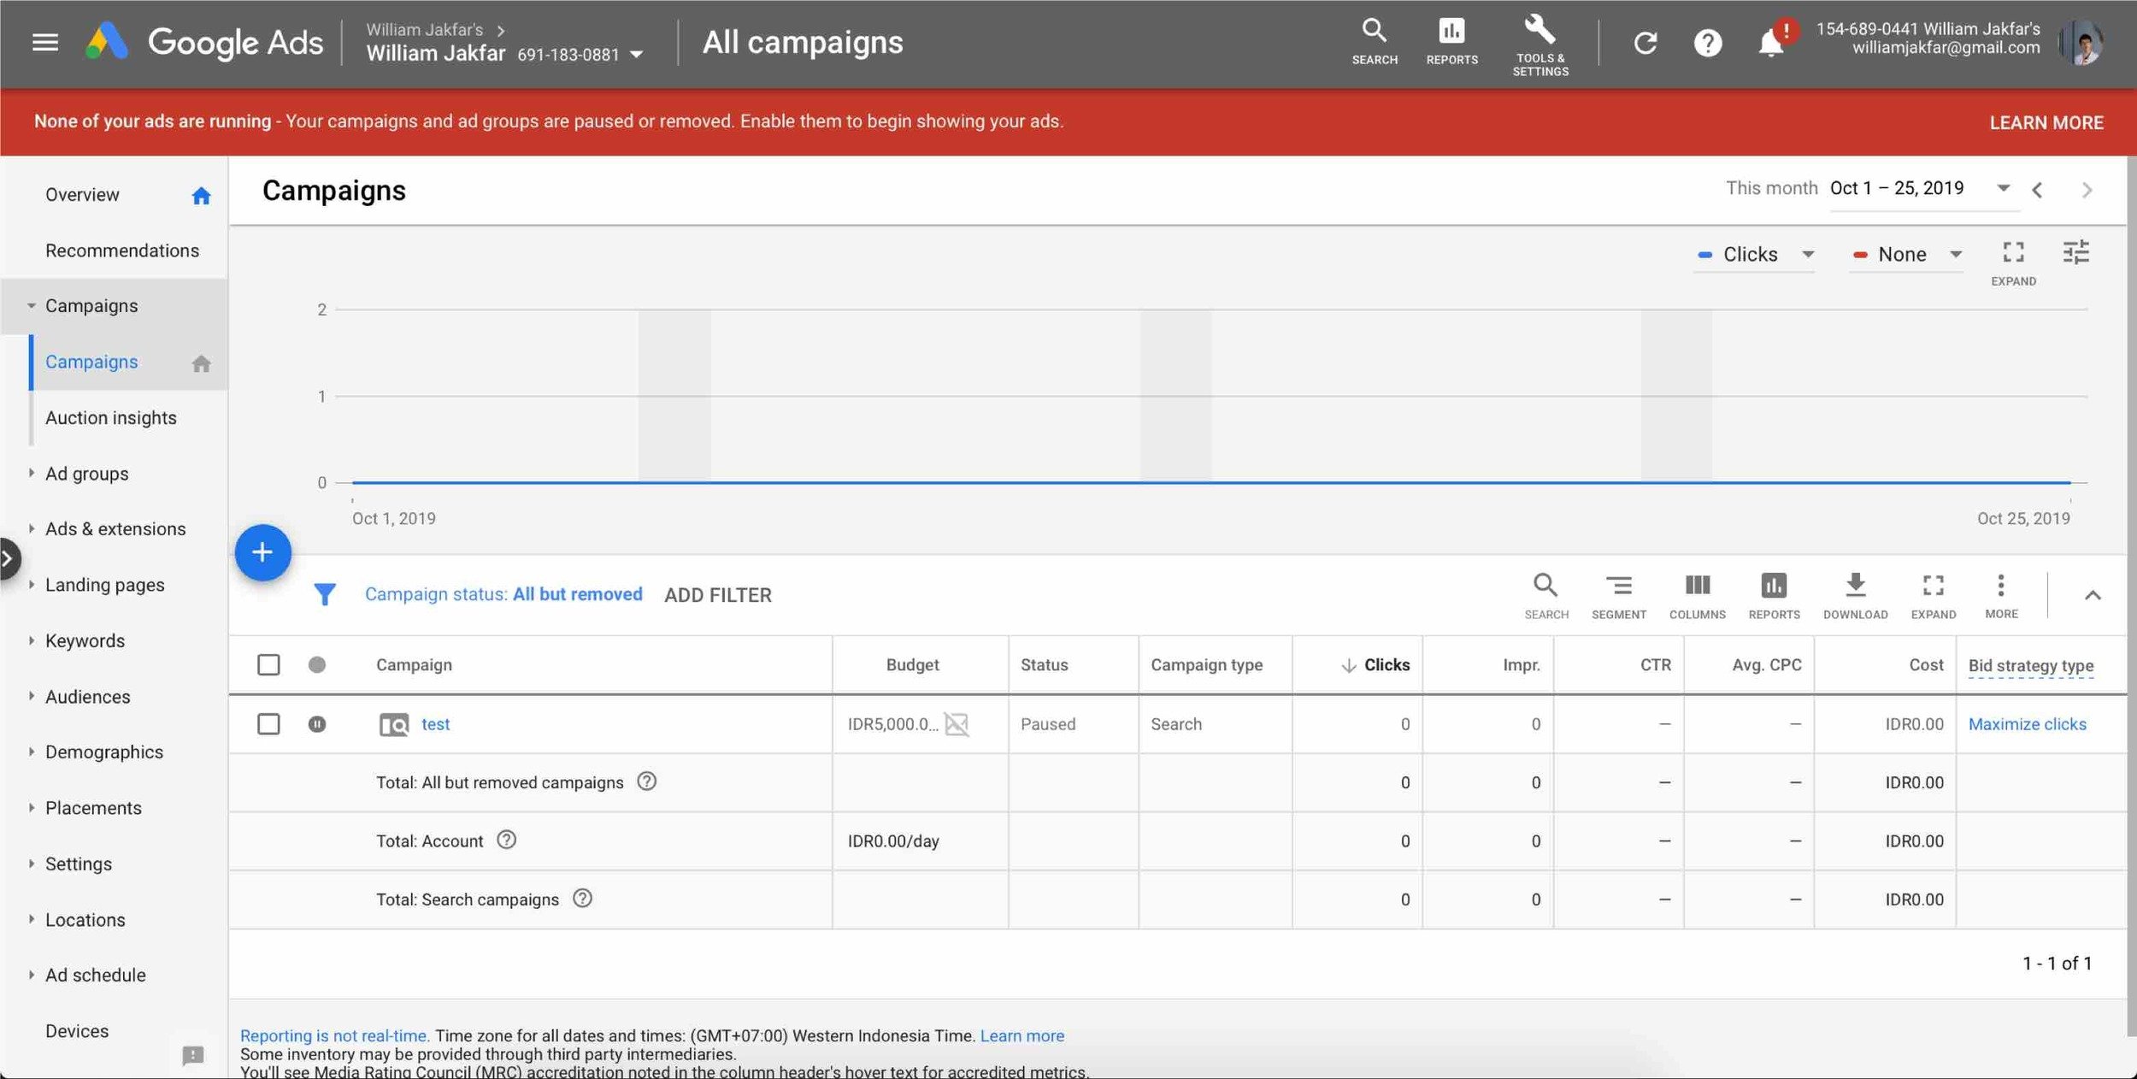This screenshot has width=2137, height=1079.
Task: Tick the checkbox for test campaign
Action: click(268, 724)
